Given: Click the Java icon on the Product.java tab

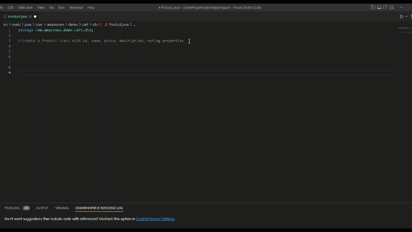Looking at the screenshot, I should [5, 16].
